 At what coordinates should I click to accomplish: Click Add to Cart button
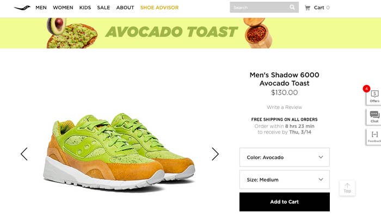click(285, 202)
